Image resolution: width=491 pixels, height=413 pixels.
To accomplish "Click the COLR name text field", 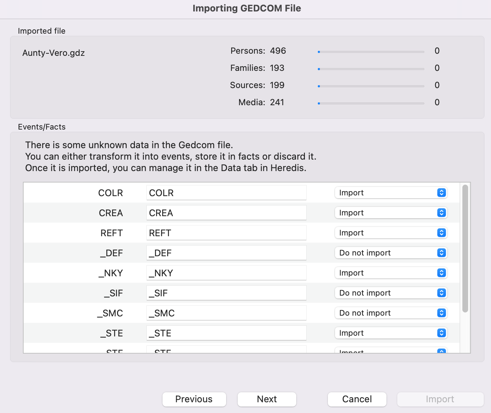I will pos(226,193).
